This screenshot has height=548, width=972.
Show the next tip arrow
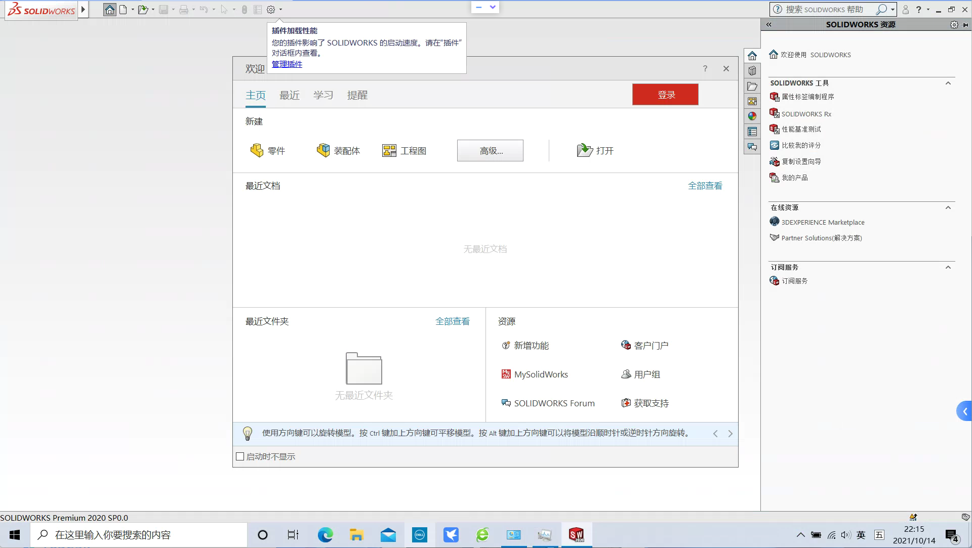(730, 434)
